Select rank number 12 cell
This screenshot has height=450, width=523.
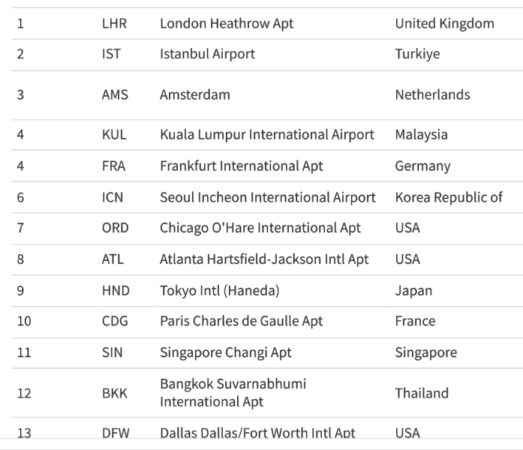[x=24, y=393]
